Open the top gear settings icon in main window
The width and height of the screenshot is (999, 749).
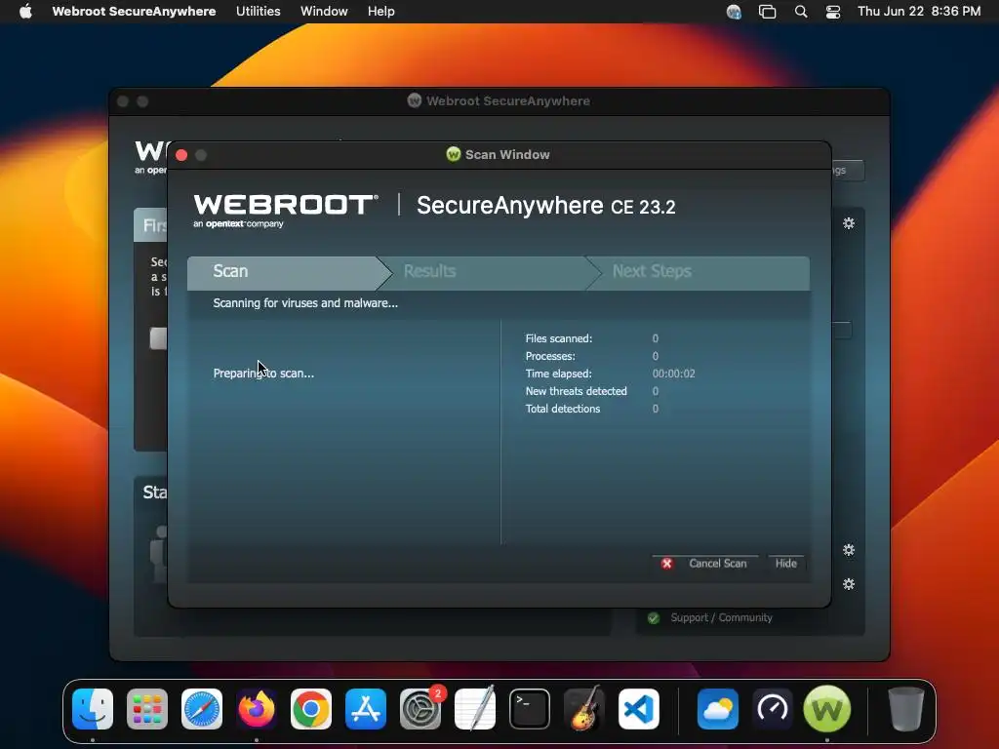tap(849, 223)
